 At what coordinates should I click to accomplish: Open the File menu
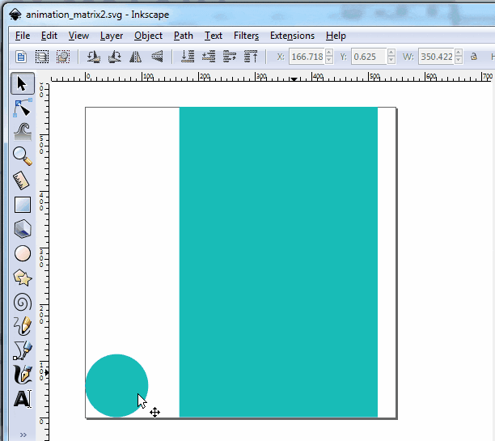23,36
